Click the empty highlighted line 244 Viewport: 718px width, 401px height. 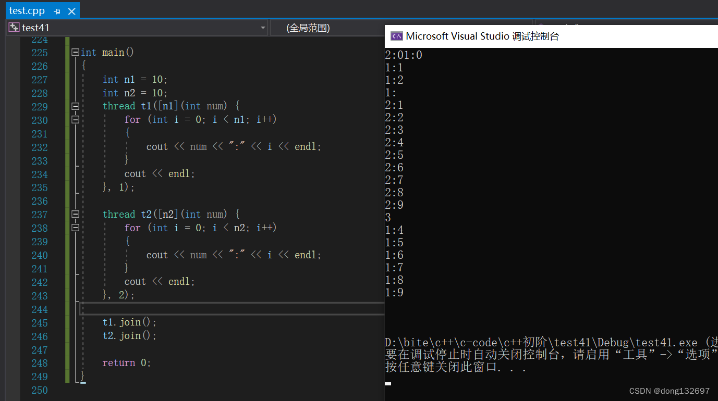coord(232,309)
